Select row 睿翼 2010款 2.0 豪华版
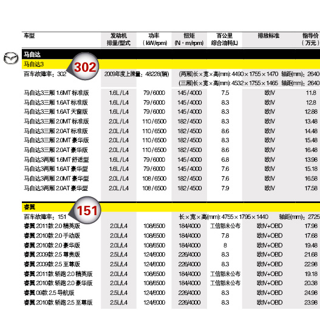This screenshot has width=320, height=310. pyautogui.click(x=171, y=245)
